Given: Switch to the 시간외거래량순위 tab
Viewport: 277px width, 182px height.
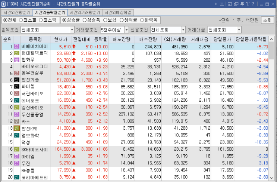Looking at the screenshot, I should click(85, 13).
